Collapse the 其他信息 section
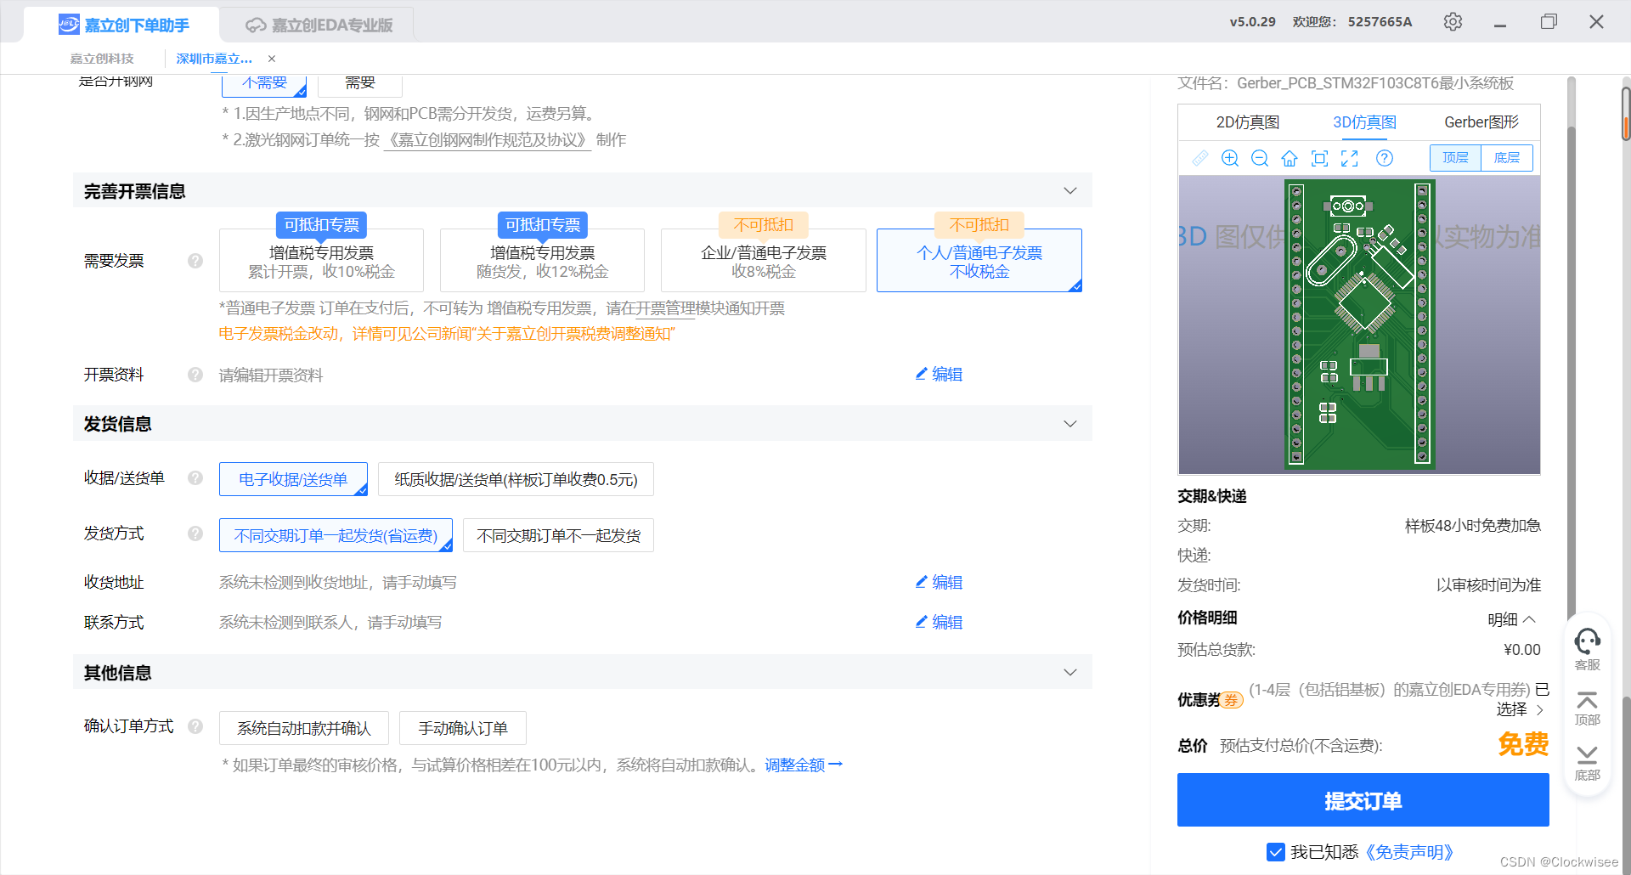This screenshot has height=875, width=1631. click(x=1070, y=672)
